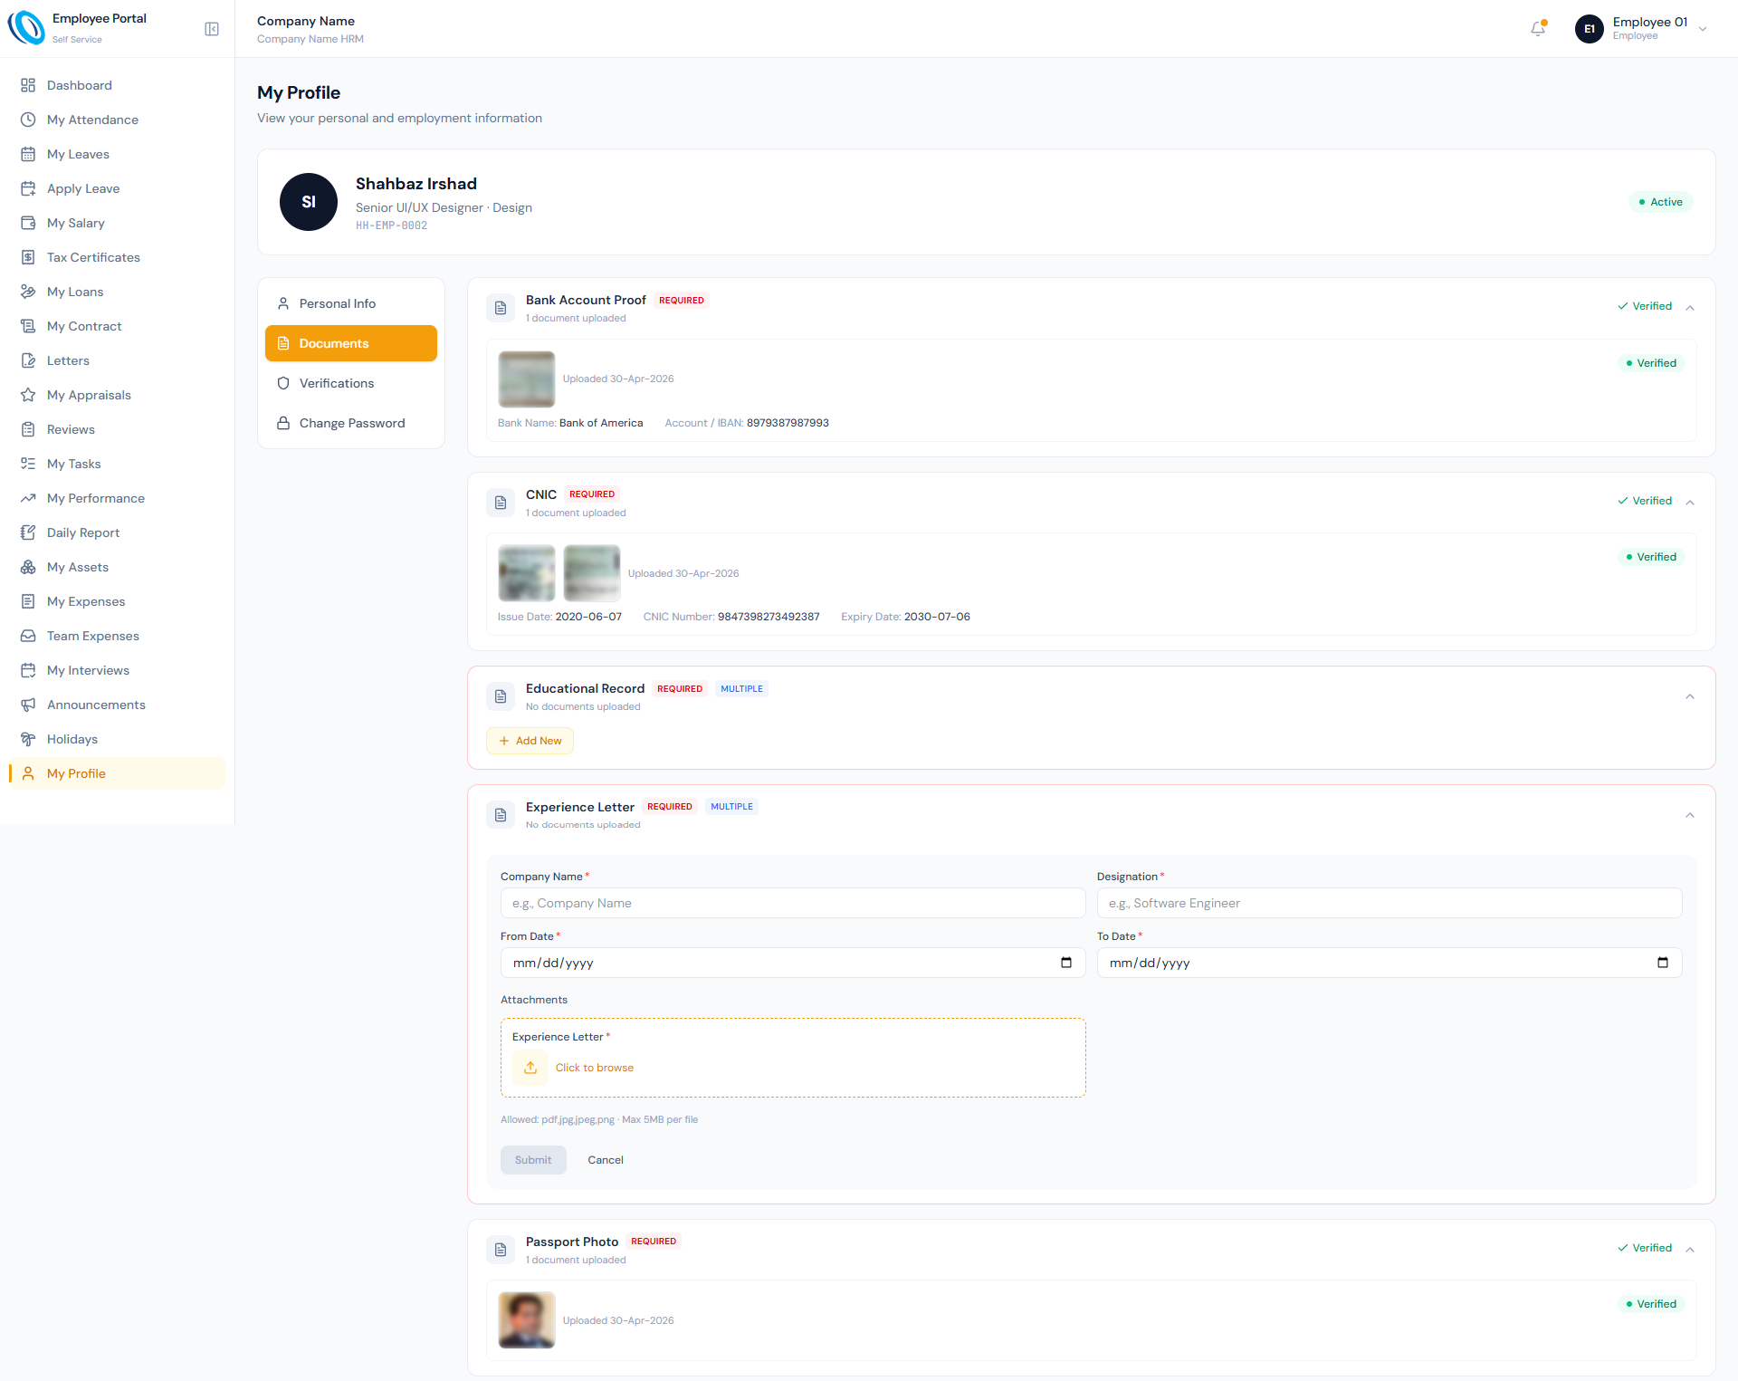Screen dimensions: 1738x1381
Task: Click the Employee Portal logo
Action: coord(26,28)
